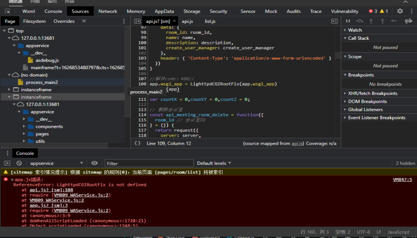Open DevTools settings gear

tap(400, 11)
